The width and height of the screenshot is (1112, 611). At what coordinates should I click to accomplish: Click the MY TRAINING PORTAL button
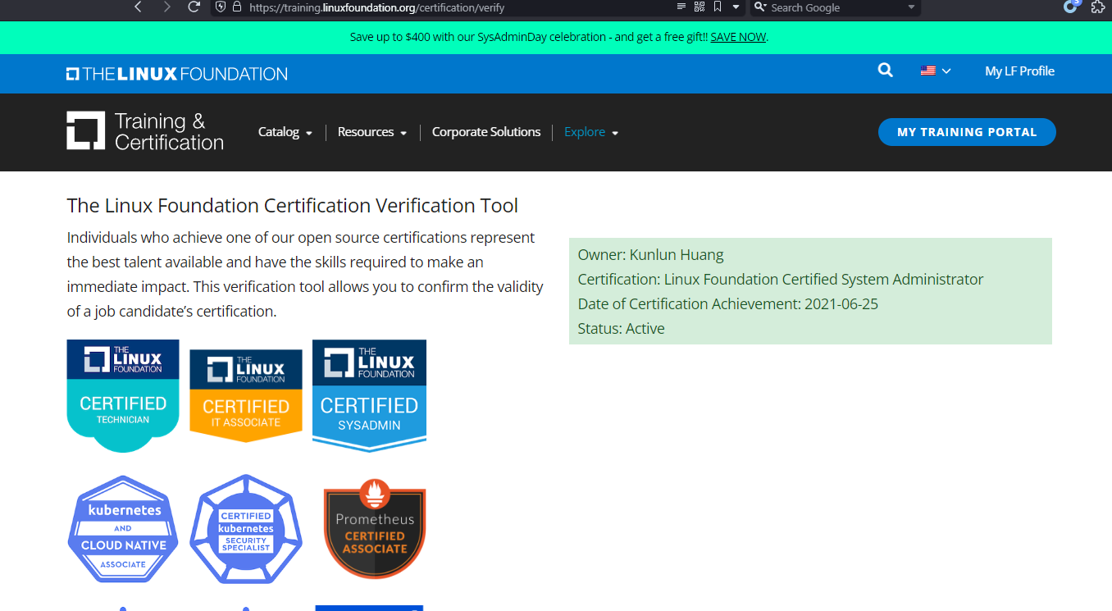point(967,132)
